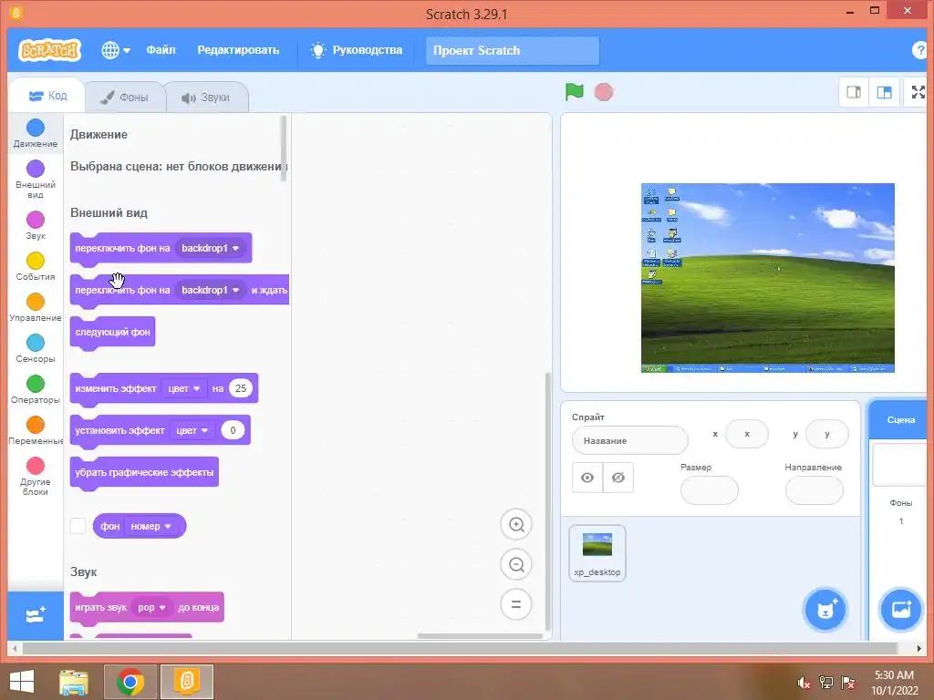Switch to large stage layout
This screenshot has height=700, width=934.
(885, 92)
